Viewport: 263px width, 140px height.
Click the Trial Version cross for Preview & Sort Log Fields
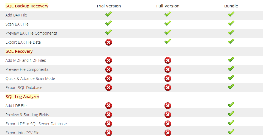(108, 115)
